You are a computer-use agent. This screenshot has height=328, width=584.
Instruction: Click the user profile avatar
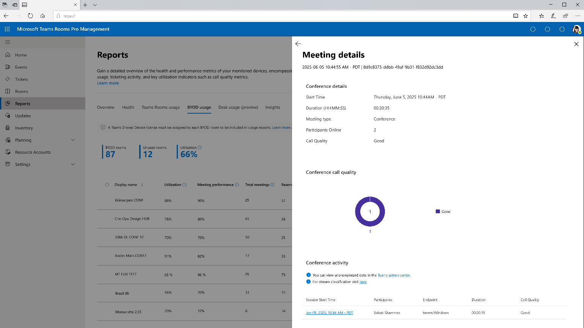point(576,29)
